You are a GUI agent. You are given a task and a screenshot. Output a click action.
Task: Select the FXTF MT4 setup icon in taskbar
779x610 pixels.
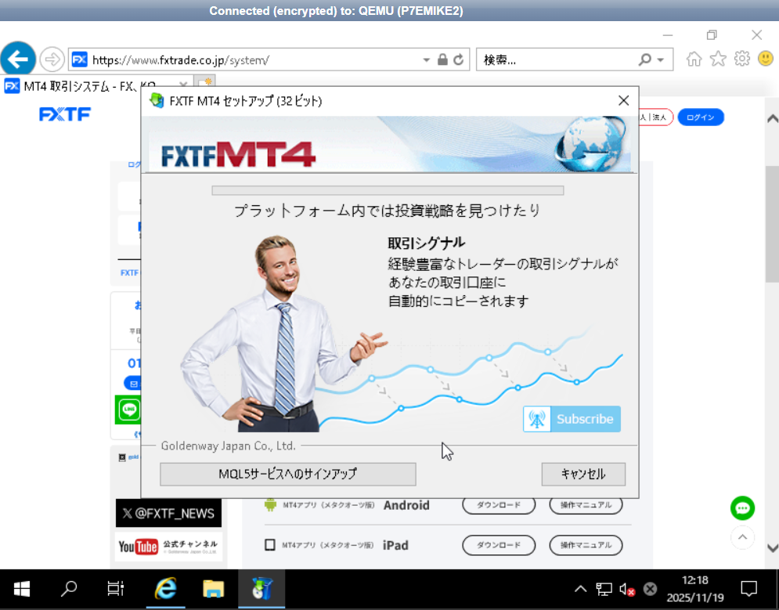coord(261,589)
